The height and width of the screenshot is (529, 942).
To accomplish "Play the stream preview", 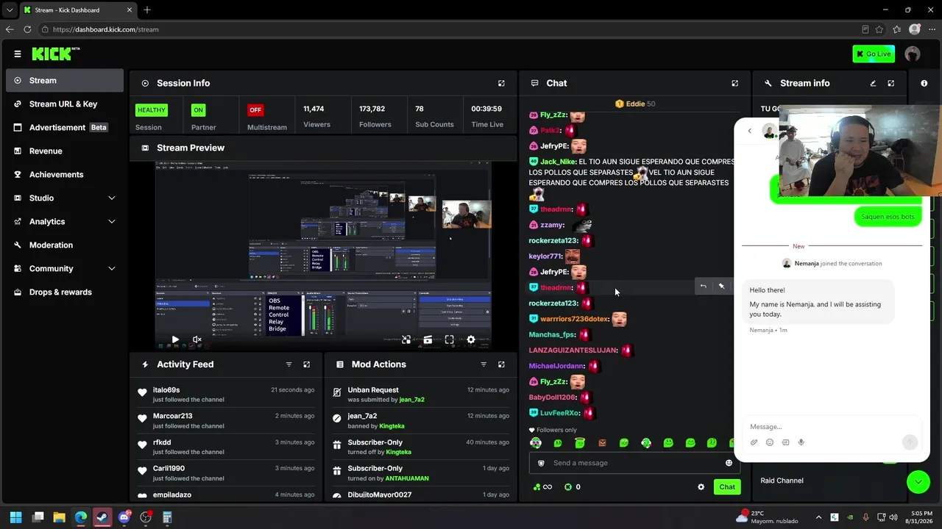I will click(175, 339).
